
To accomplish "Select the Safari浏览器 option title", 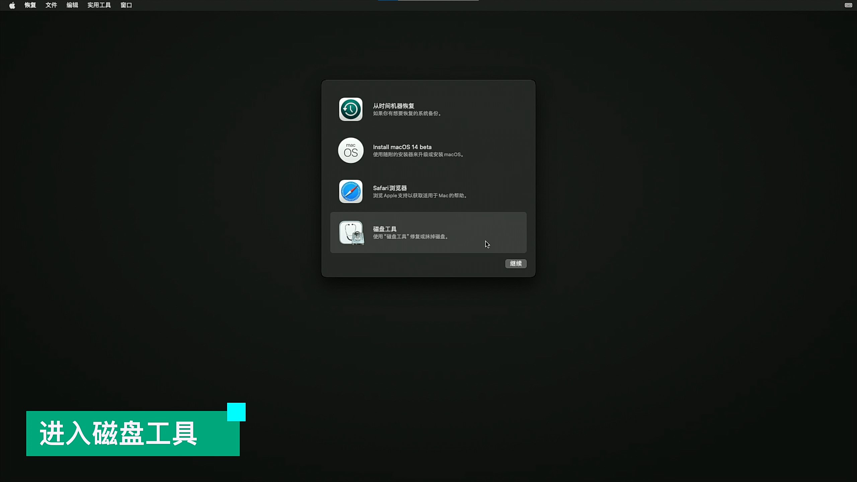I will pos(390,188).
